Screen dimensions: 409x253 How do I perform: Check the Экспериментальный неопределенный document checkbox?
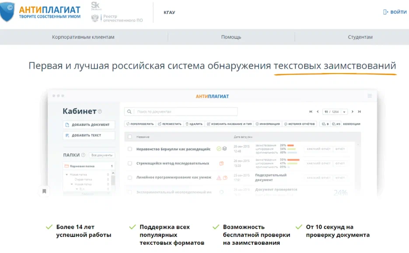click(x=130, y=192)
